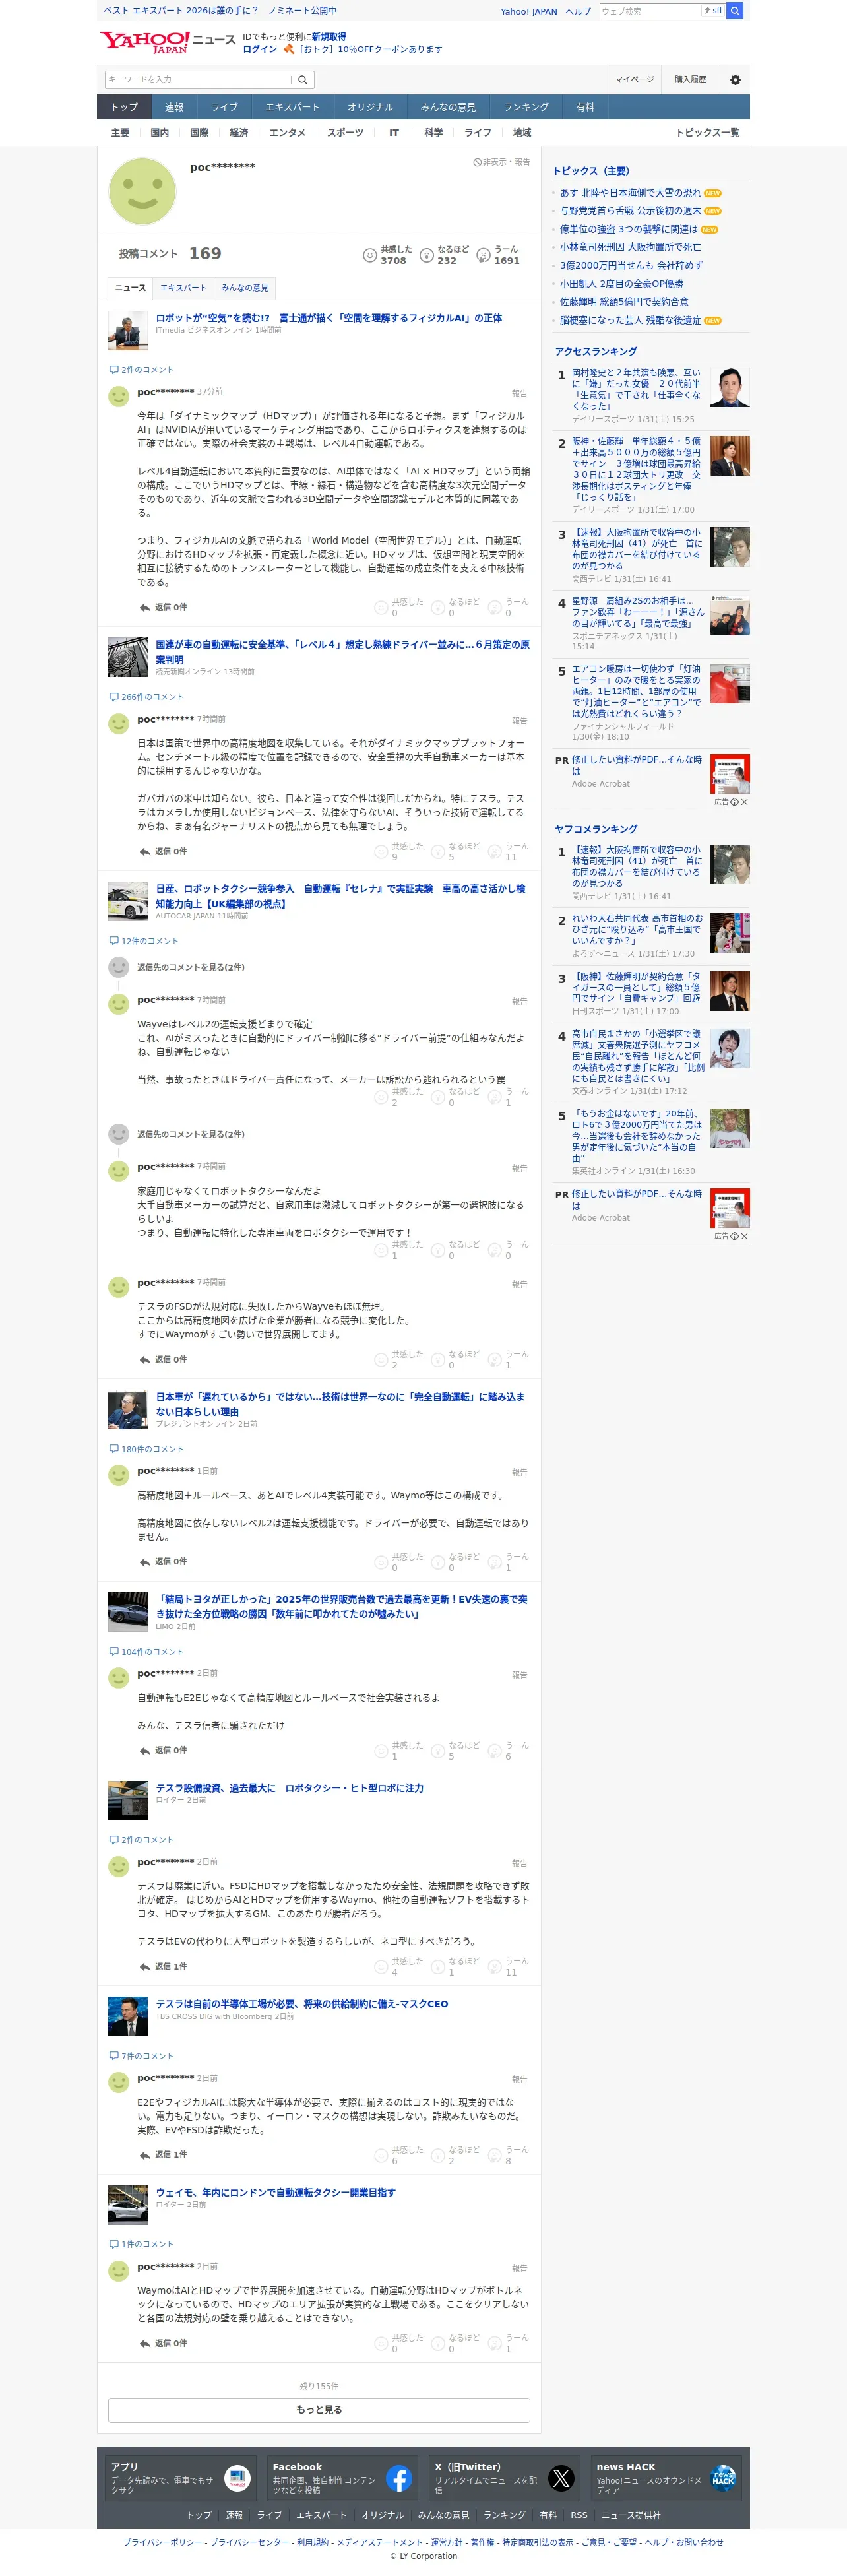This screenshot has width=847, height=2576.
Task: Open news HACK icon in footer
Action: [722, 2478]
